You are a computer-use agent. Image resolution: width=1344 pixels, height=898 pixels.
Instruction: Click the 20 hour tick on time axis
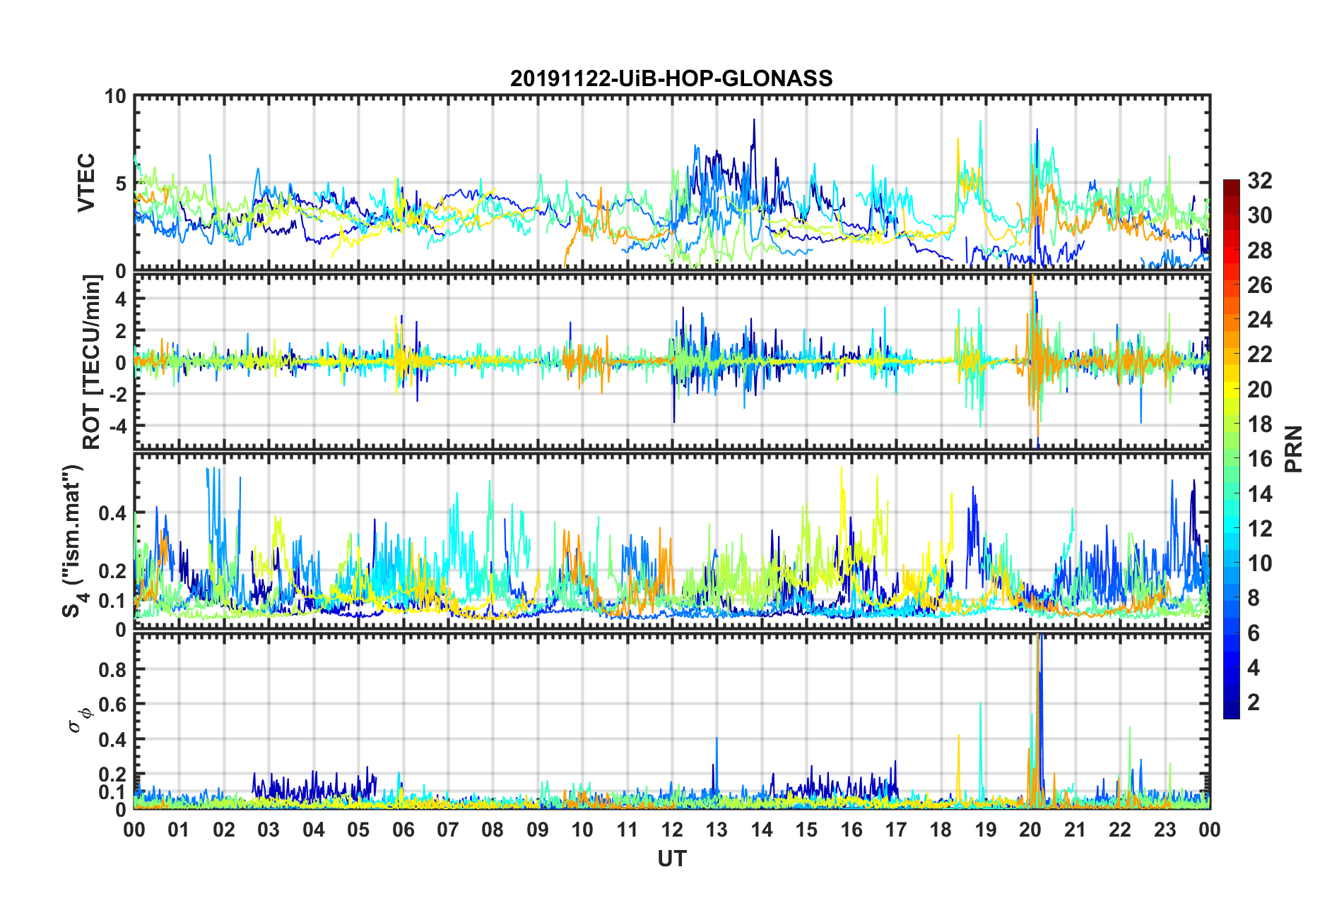click(x=1030, y=830)
